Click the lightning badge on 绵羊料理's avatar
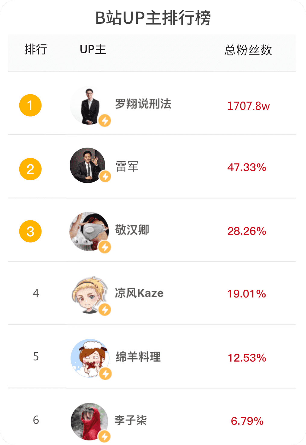The image size is (306, 445). 105,374
